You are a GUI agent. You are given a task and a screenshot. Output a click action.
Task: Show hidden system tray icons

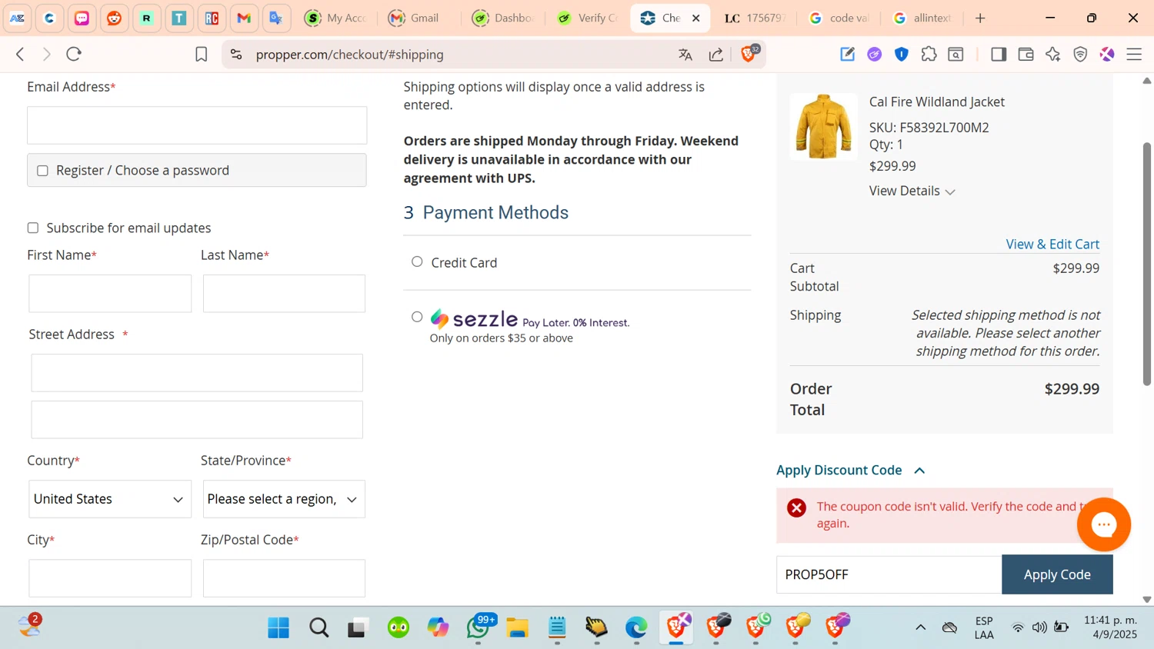click(x=920, y=627)
